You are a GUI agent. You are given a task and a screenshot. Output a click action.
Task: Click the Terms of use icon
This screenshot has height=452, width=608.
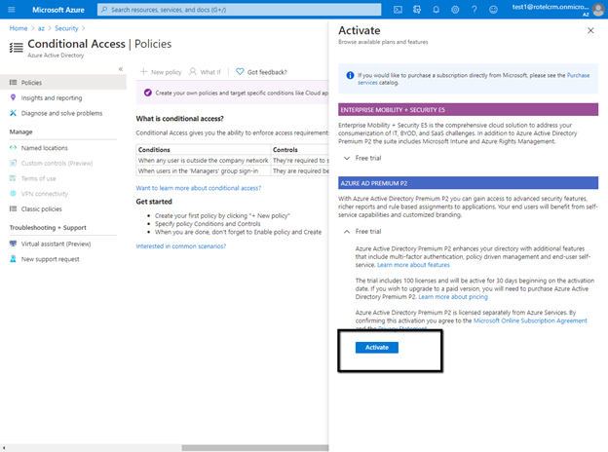pyautogui.click(x=14, y=178)
